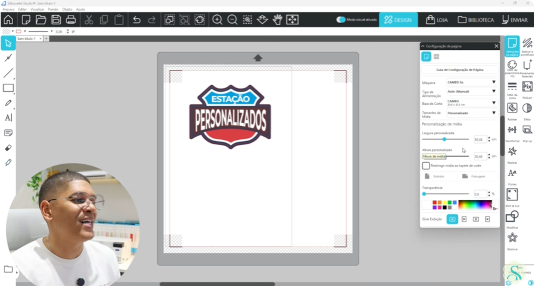This screenshot has height=286, width=534.
Task: Save the document using the floppy disk icon
Action: pyautogui.click(x=56, y=20)
